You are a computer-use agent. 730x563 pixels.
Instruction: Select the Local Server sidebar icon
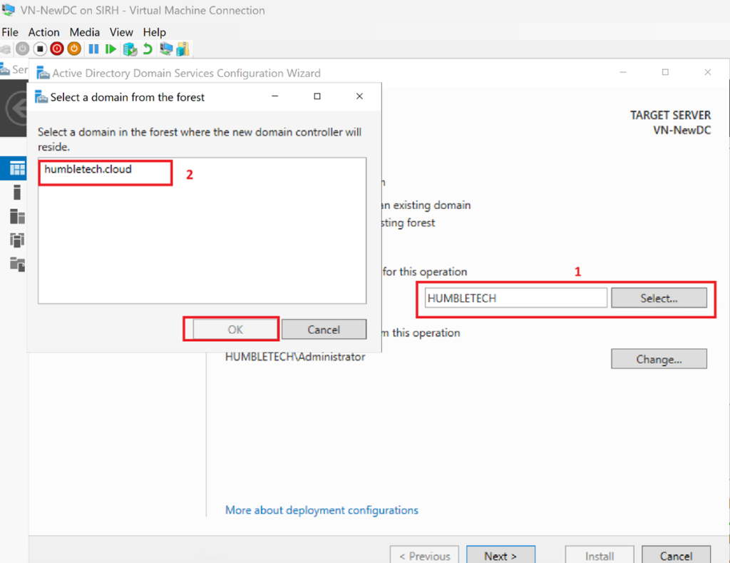17,192
